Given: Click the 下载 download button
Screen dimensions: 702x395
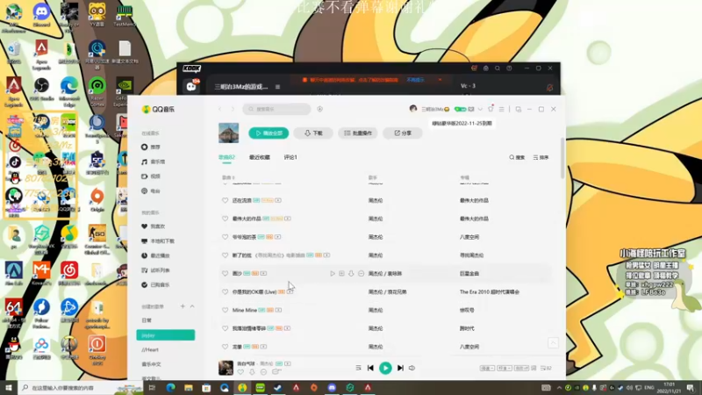Looking at the screenshot, I should [x=313, y=133].
